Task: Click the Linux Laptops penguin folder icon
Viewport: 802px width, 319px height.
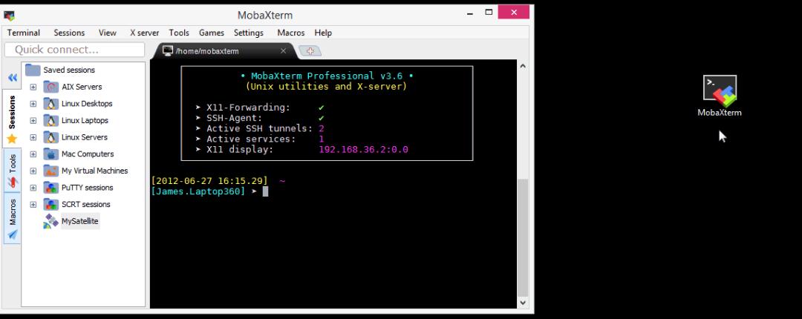Action: (50, 121)
